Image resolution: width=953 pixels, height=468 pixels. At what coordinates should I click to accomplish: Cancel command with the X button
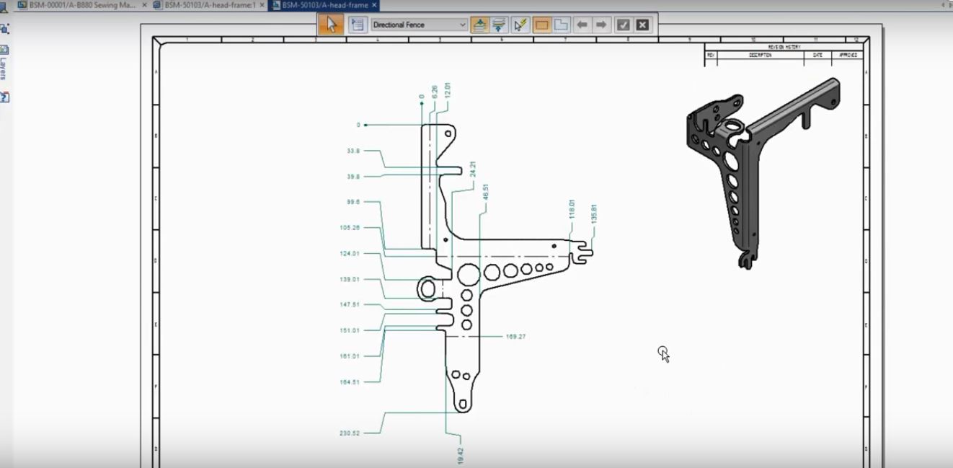tap(642, 25)
